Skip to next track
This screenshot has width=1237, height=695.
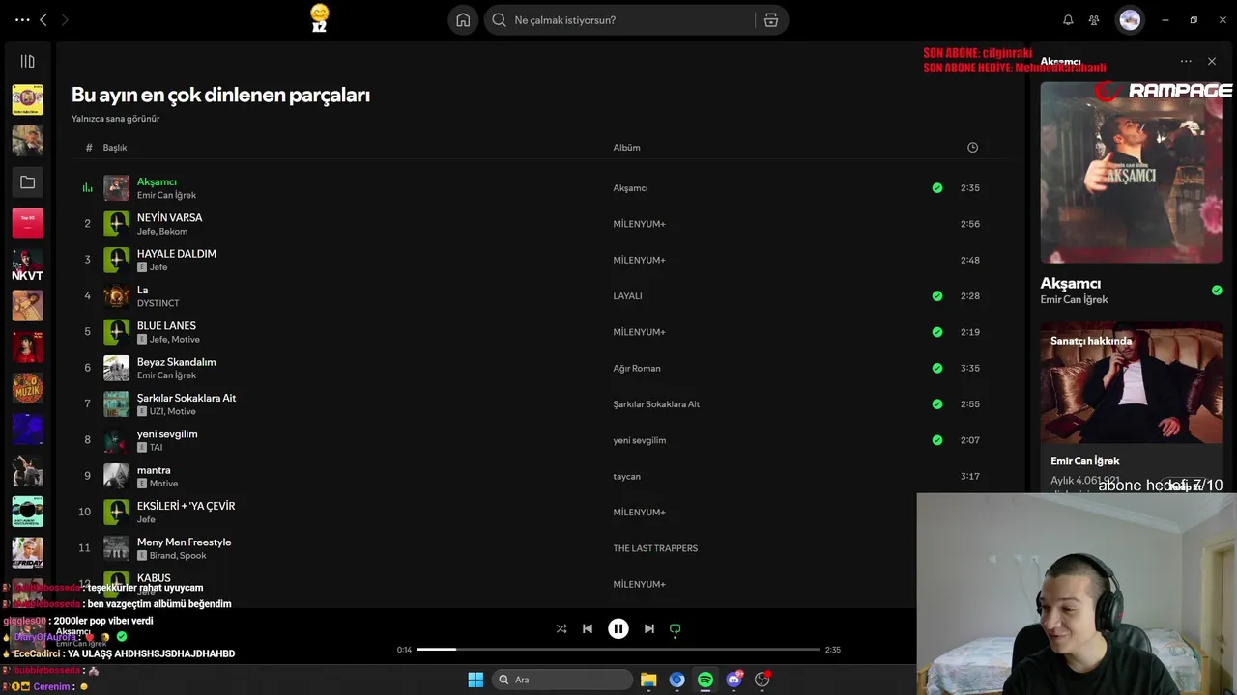click(x=649, y=628)
